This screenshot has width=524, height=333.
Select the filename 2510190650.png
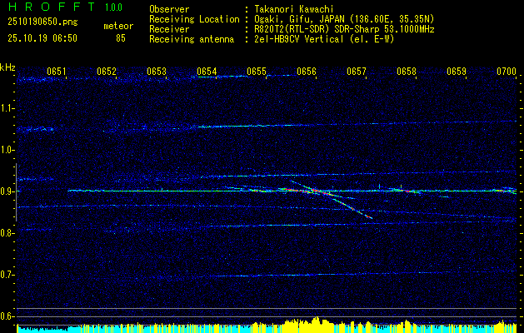[x=42, y=22]
